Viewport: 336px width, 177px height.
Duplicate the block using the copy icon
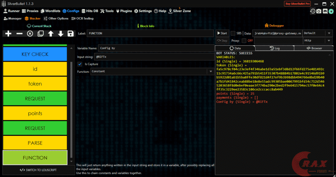pos(40,34)
